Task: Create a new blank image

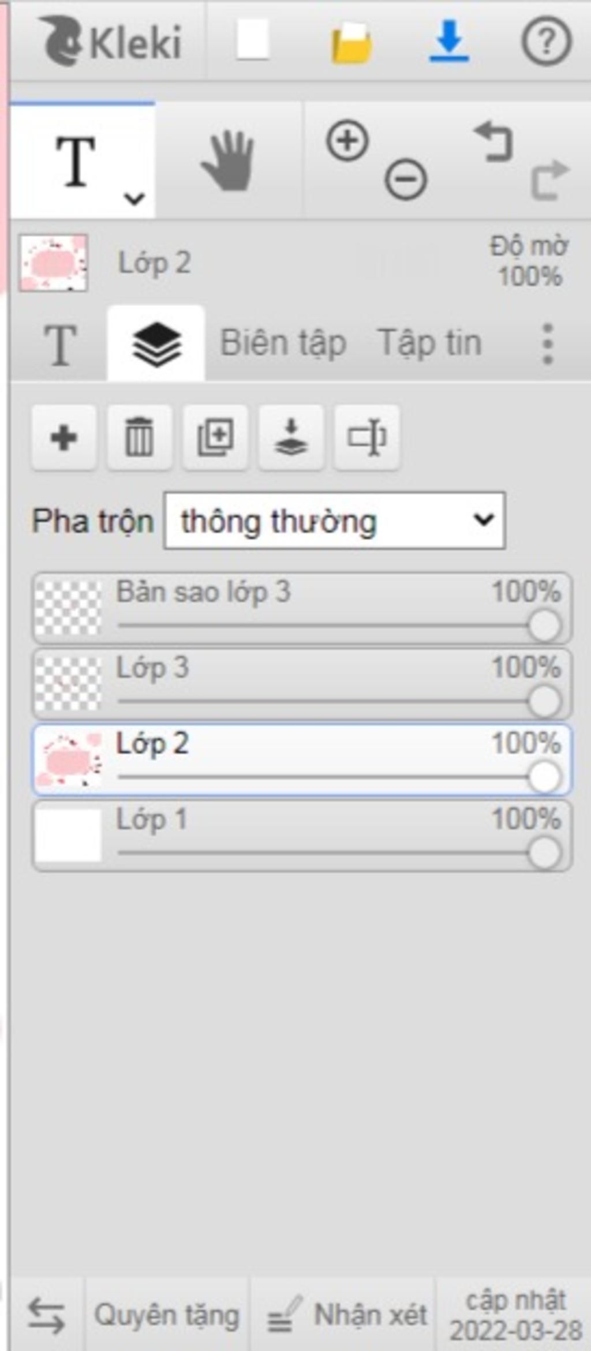Action: pyautogui.click(x=253, y=39)
